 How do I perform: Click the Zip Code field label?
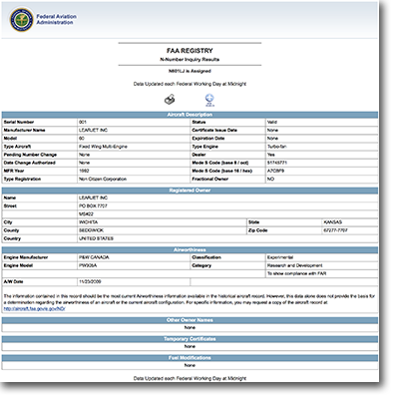point(257,230)
